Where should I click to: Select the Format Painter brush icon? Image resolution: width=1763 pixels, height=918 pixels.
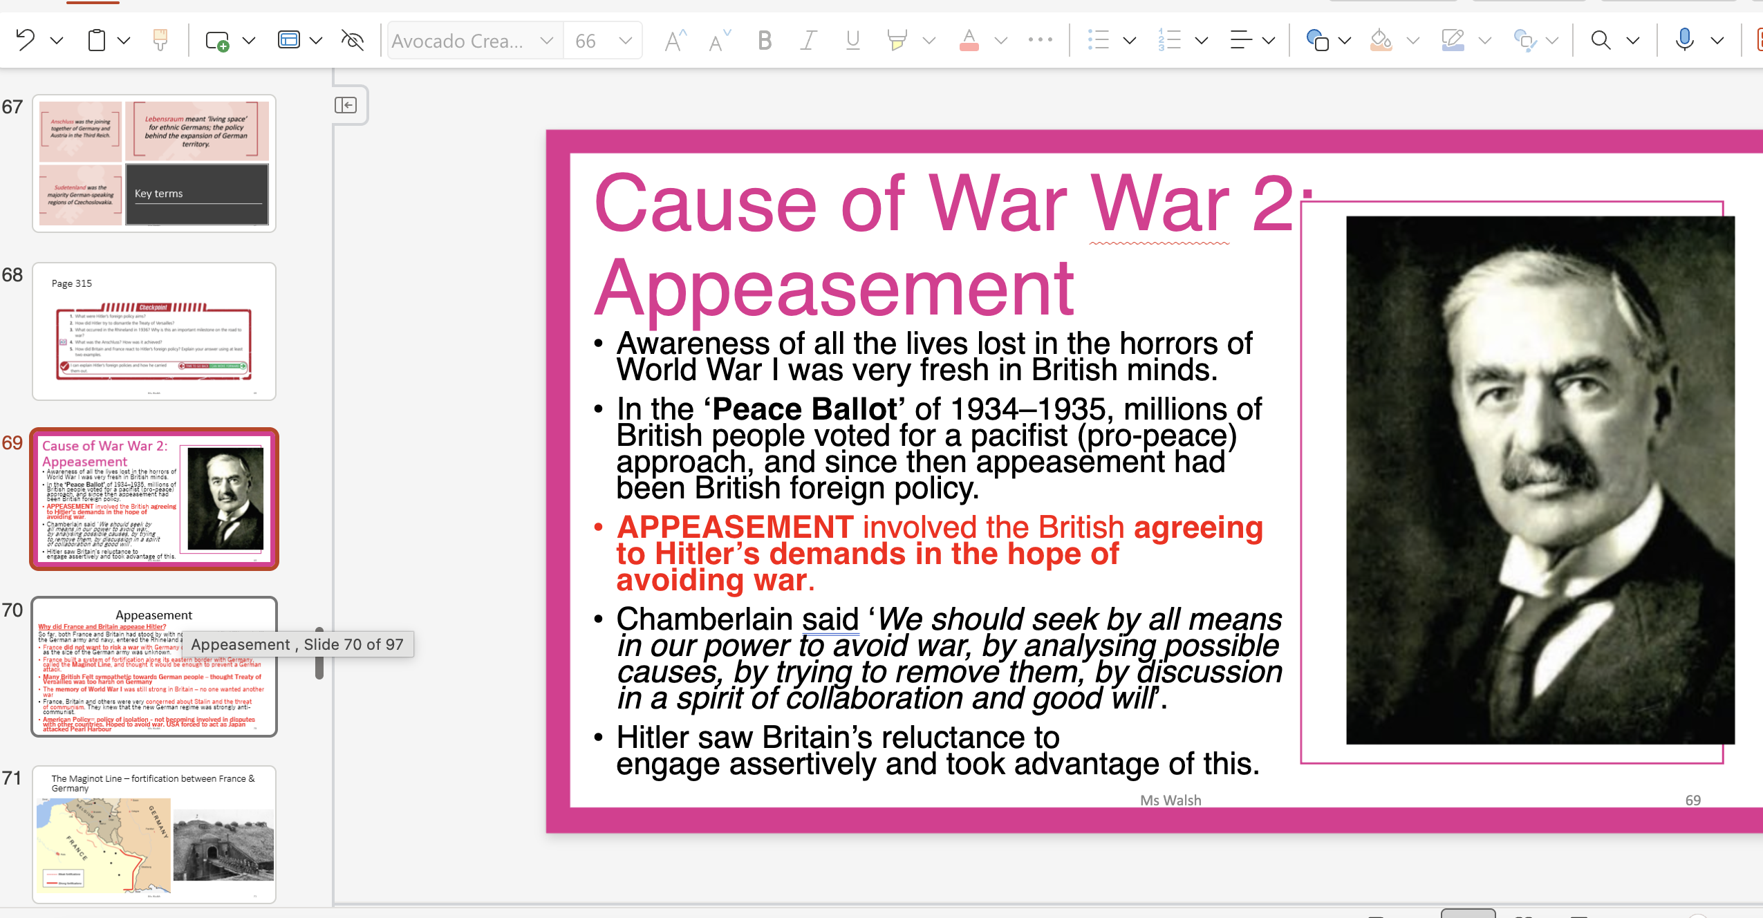[x=160, y=40]
